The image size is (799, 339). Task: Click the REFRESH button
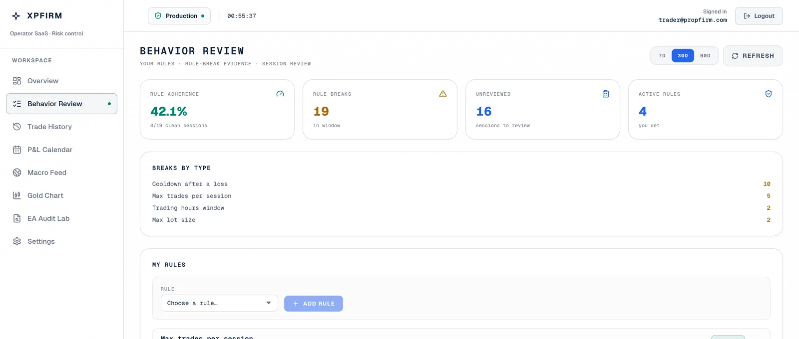coord(753,56)
